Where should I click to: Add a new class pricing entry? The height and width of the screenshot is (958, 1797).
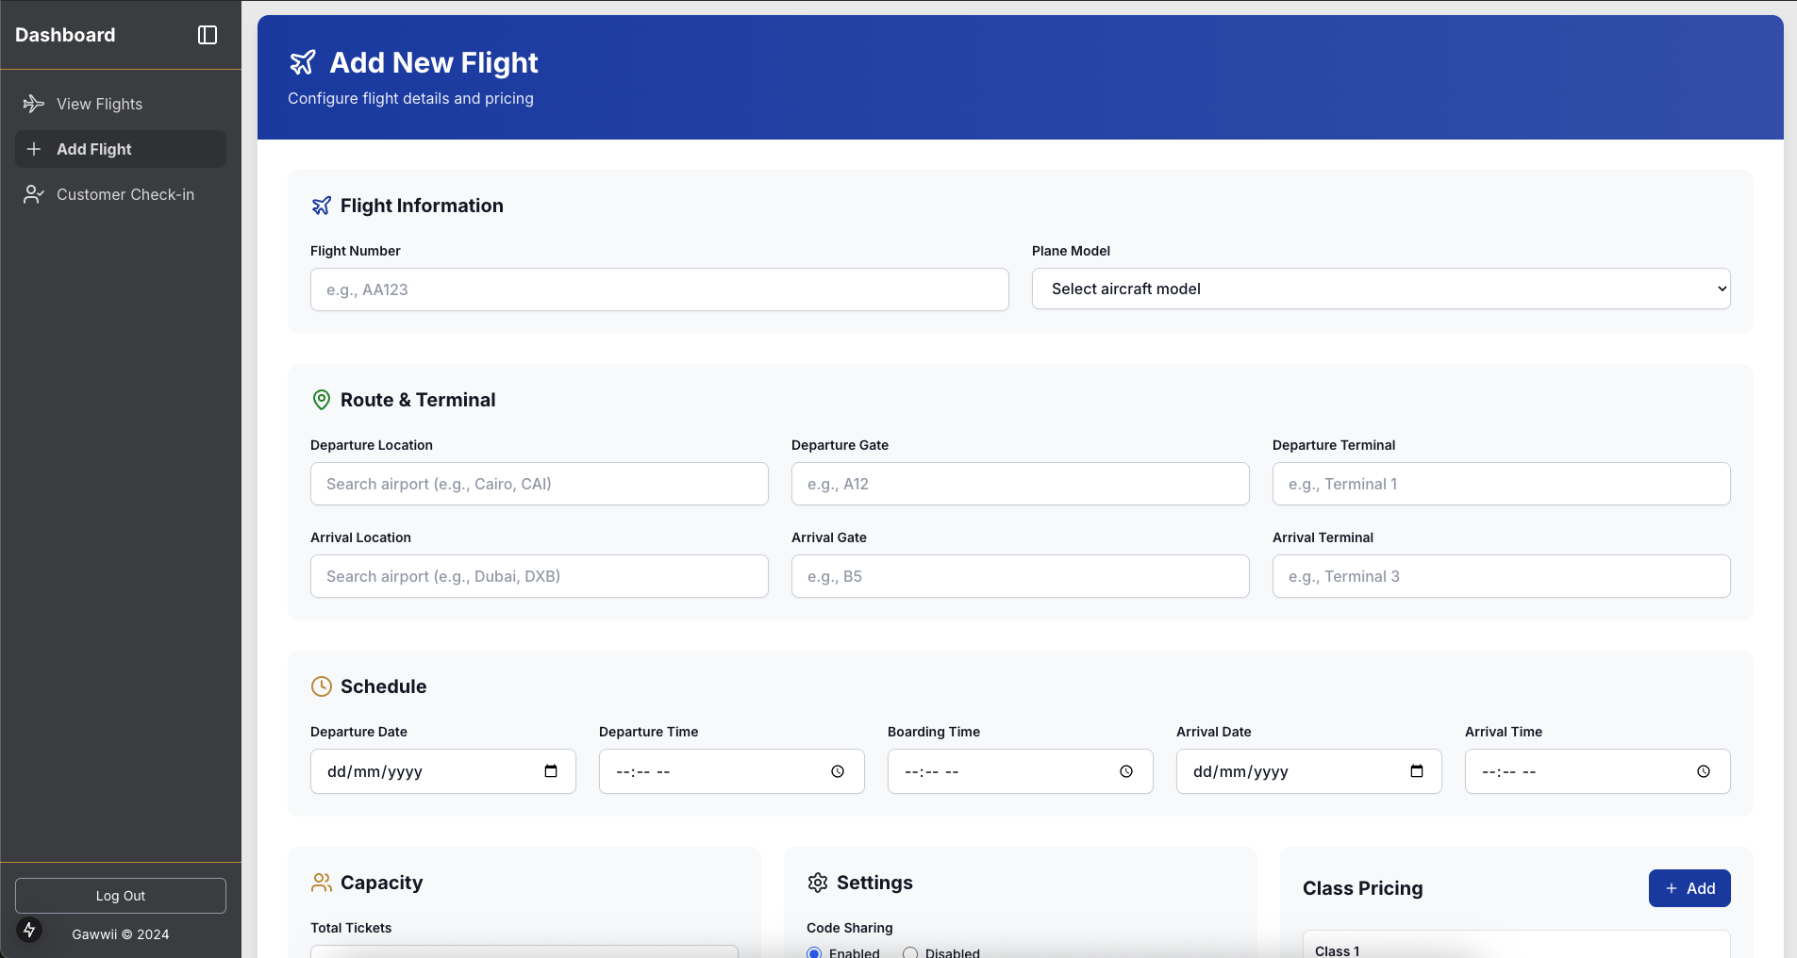[1689, 888]
